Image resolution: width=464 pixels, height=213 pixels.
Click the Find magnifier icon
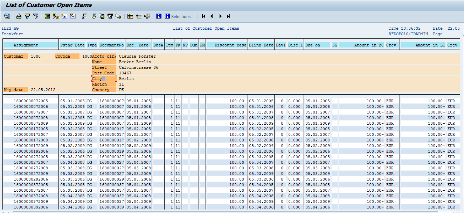7,16
